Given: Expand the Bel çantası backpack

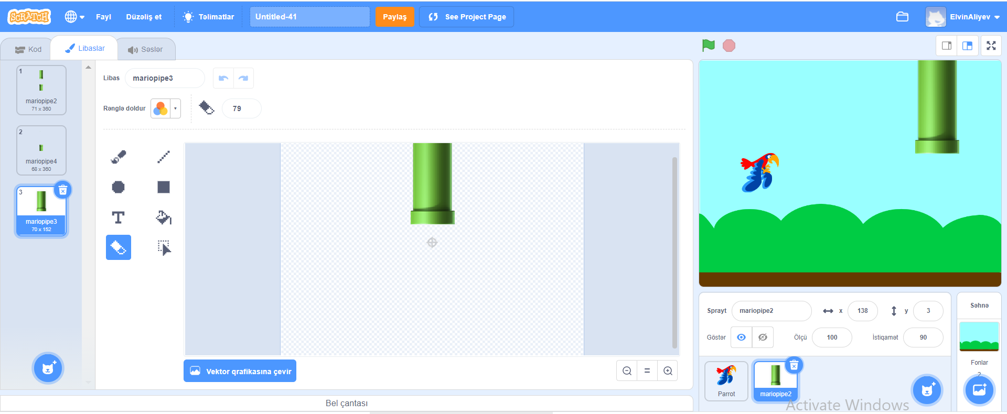Looking at the screenshot, I should point(346,403).
